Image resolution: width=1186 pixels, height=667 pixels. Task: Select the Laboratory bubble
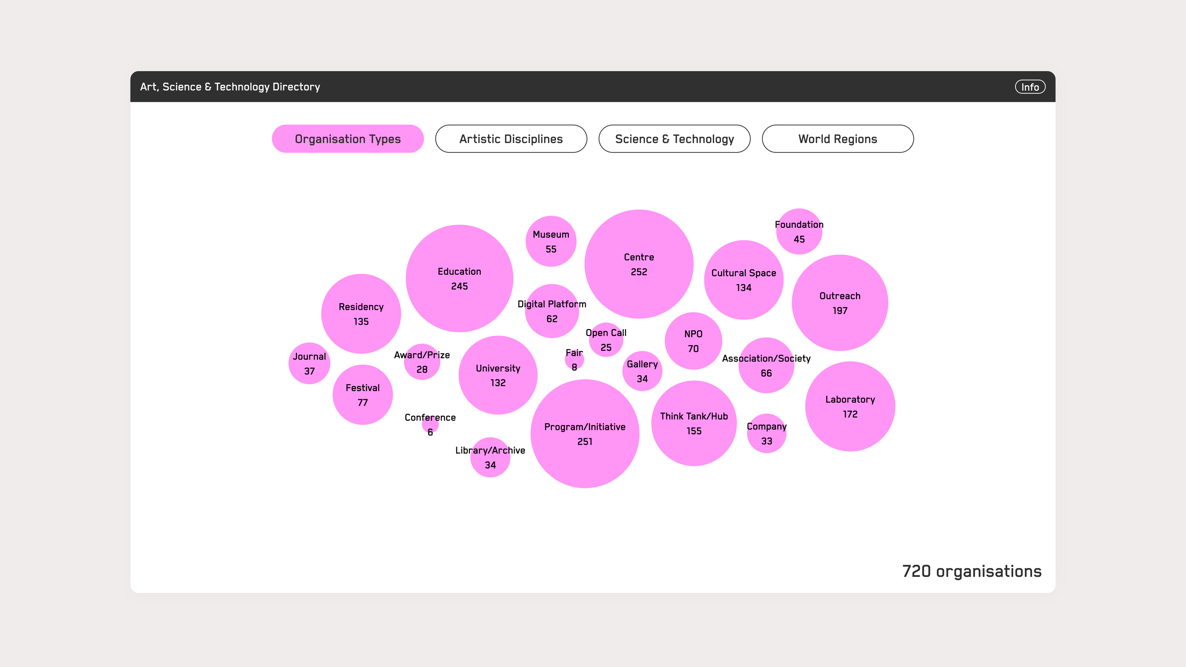849,406
